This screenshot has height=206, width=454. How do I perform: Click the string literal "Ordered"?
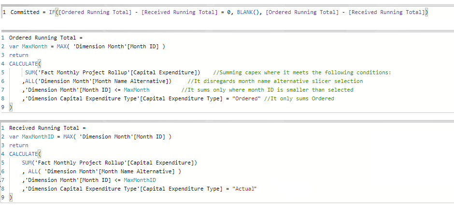[x=246, y=98]
